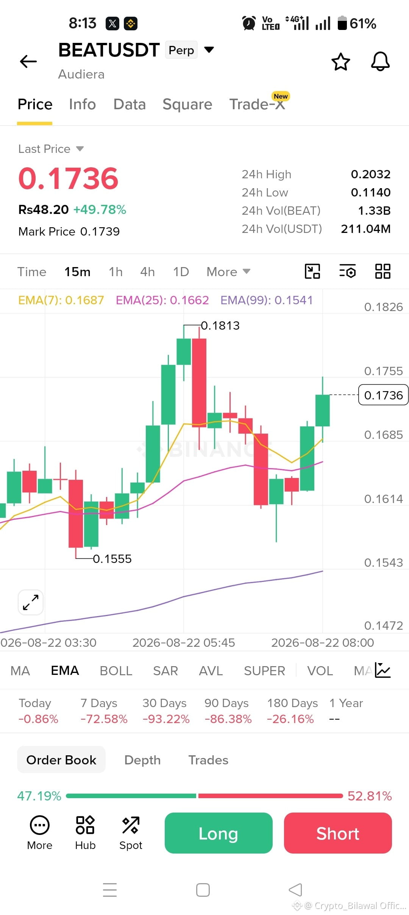Screen dimensions: 409x915
Task: Tap the 24h Vol(USDT) 211.04M value
Action: [x=365, y=229]
